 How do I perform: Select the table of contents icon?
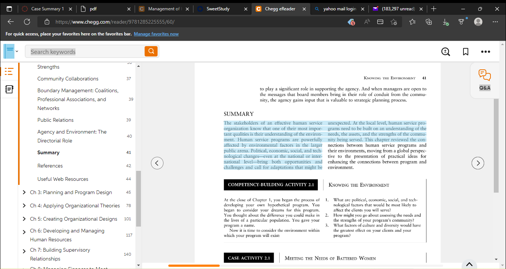coord(9,71)
